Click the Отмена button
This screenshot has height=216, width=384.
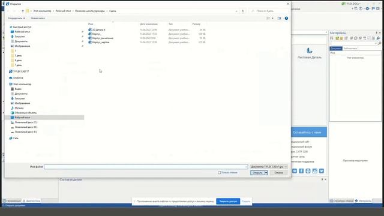[x=278, y=173]
